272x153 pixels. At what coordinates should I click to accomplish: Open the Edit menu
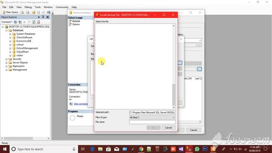tap(11, 7)
